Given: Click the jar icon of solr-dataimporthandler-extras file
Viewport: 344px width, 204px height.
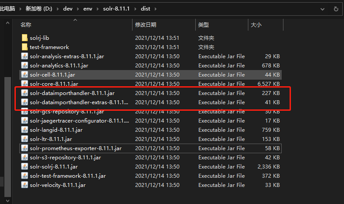Looking at the screenshot, I should (x=25, y=102).
